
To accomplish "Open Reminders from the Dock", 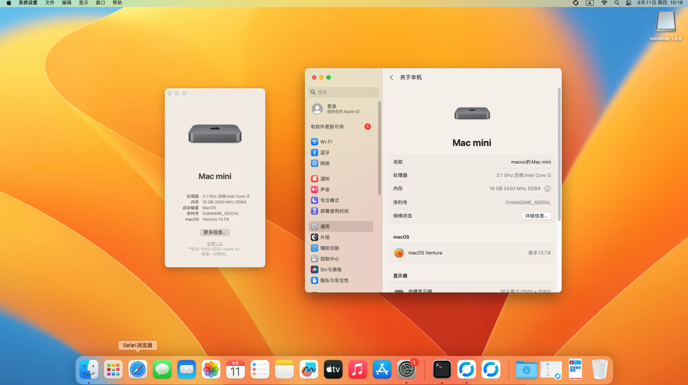I will pyautogui.click(x=260, y=370).
